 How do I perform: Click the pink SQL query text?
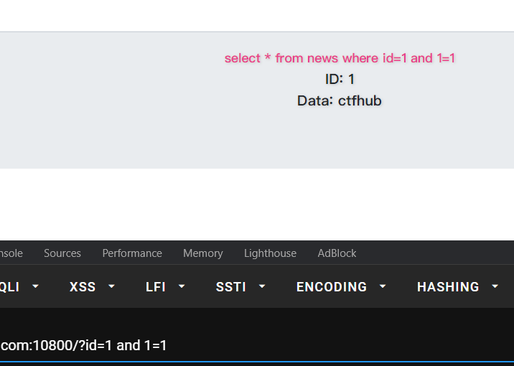click(340, 58)
